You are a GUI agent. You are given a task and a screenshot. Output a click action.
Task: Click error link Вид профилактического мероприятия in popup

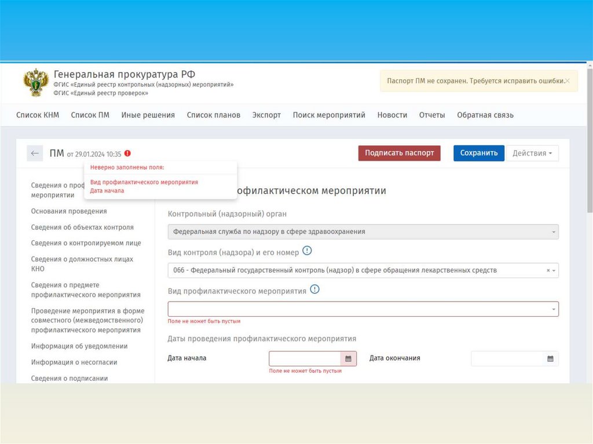(144, 182)
